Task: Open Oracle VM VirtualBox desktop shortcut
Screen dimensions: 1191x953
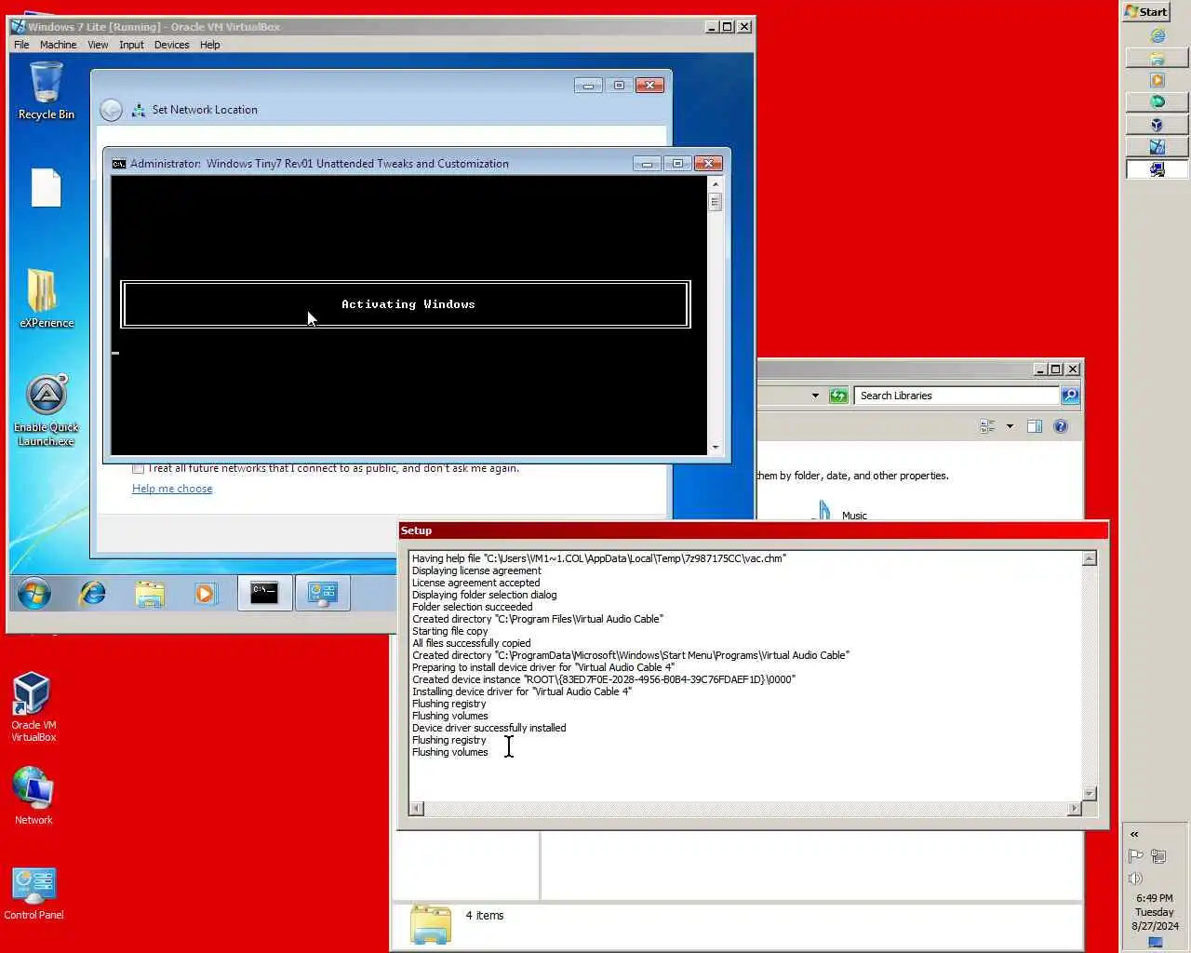Action: (x=33, y=707)
